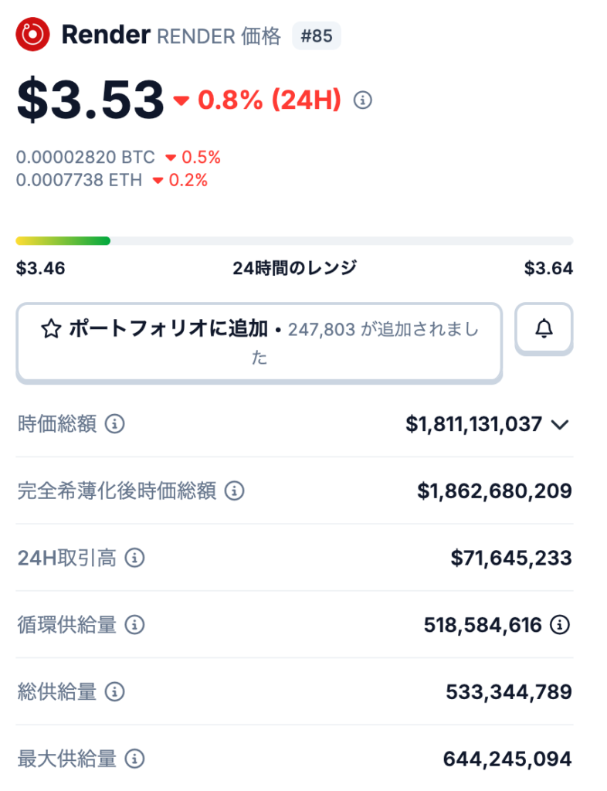Click the #85 rank badge
Viewport: 607px width, 791px height.
(316, 36)
